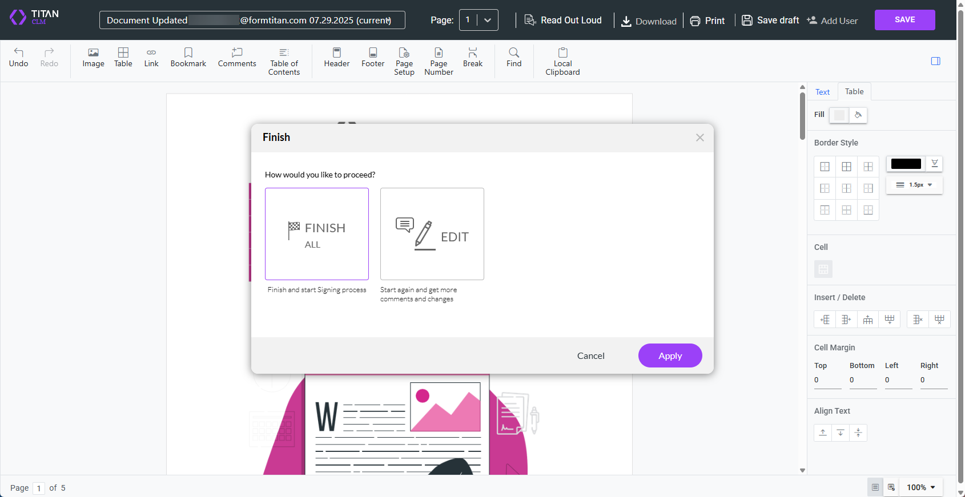Click the border color picker icon
The height and width of the screenshot is (497, 965).
pos(934,164)
